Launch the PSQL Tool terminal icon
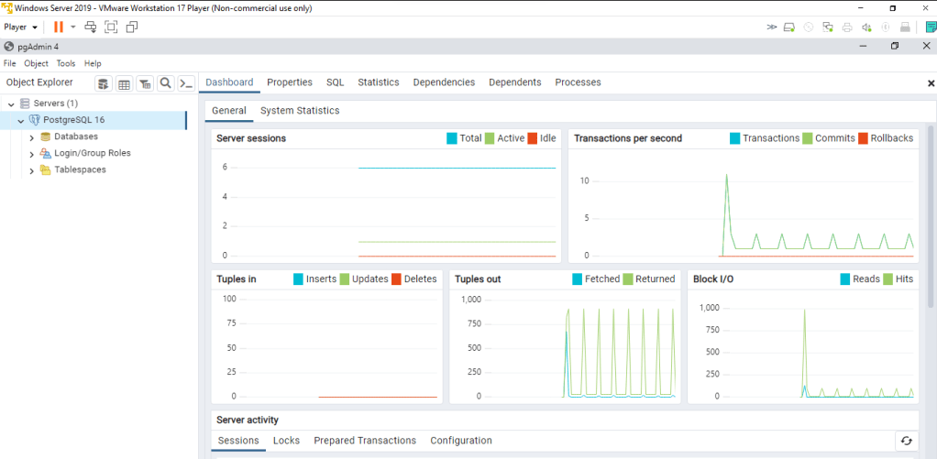This screenshot has width=937, height=459. click(186, 83)
